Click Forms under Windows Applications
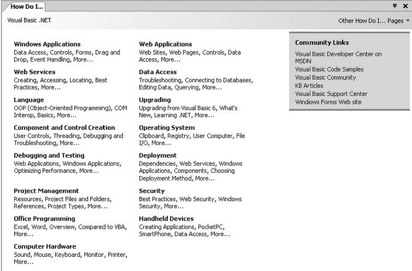This screenshot has width=412, height=271. (x=84, y=52)
